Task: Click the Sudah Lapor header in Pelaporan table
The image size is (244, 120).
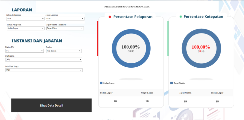Action: 106,93
